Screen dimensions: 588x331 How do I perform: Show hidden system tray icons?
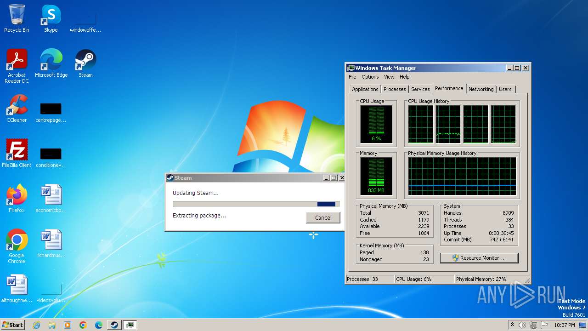(512, 325)
